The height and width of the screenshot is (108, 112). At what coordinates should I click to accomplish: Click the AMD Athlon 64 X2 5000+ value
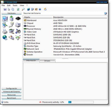(70, 26)
